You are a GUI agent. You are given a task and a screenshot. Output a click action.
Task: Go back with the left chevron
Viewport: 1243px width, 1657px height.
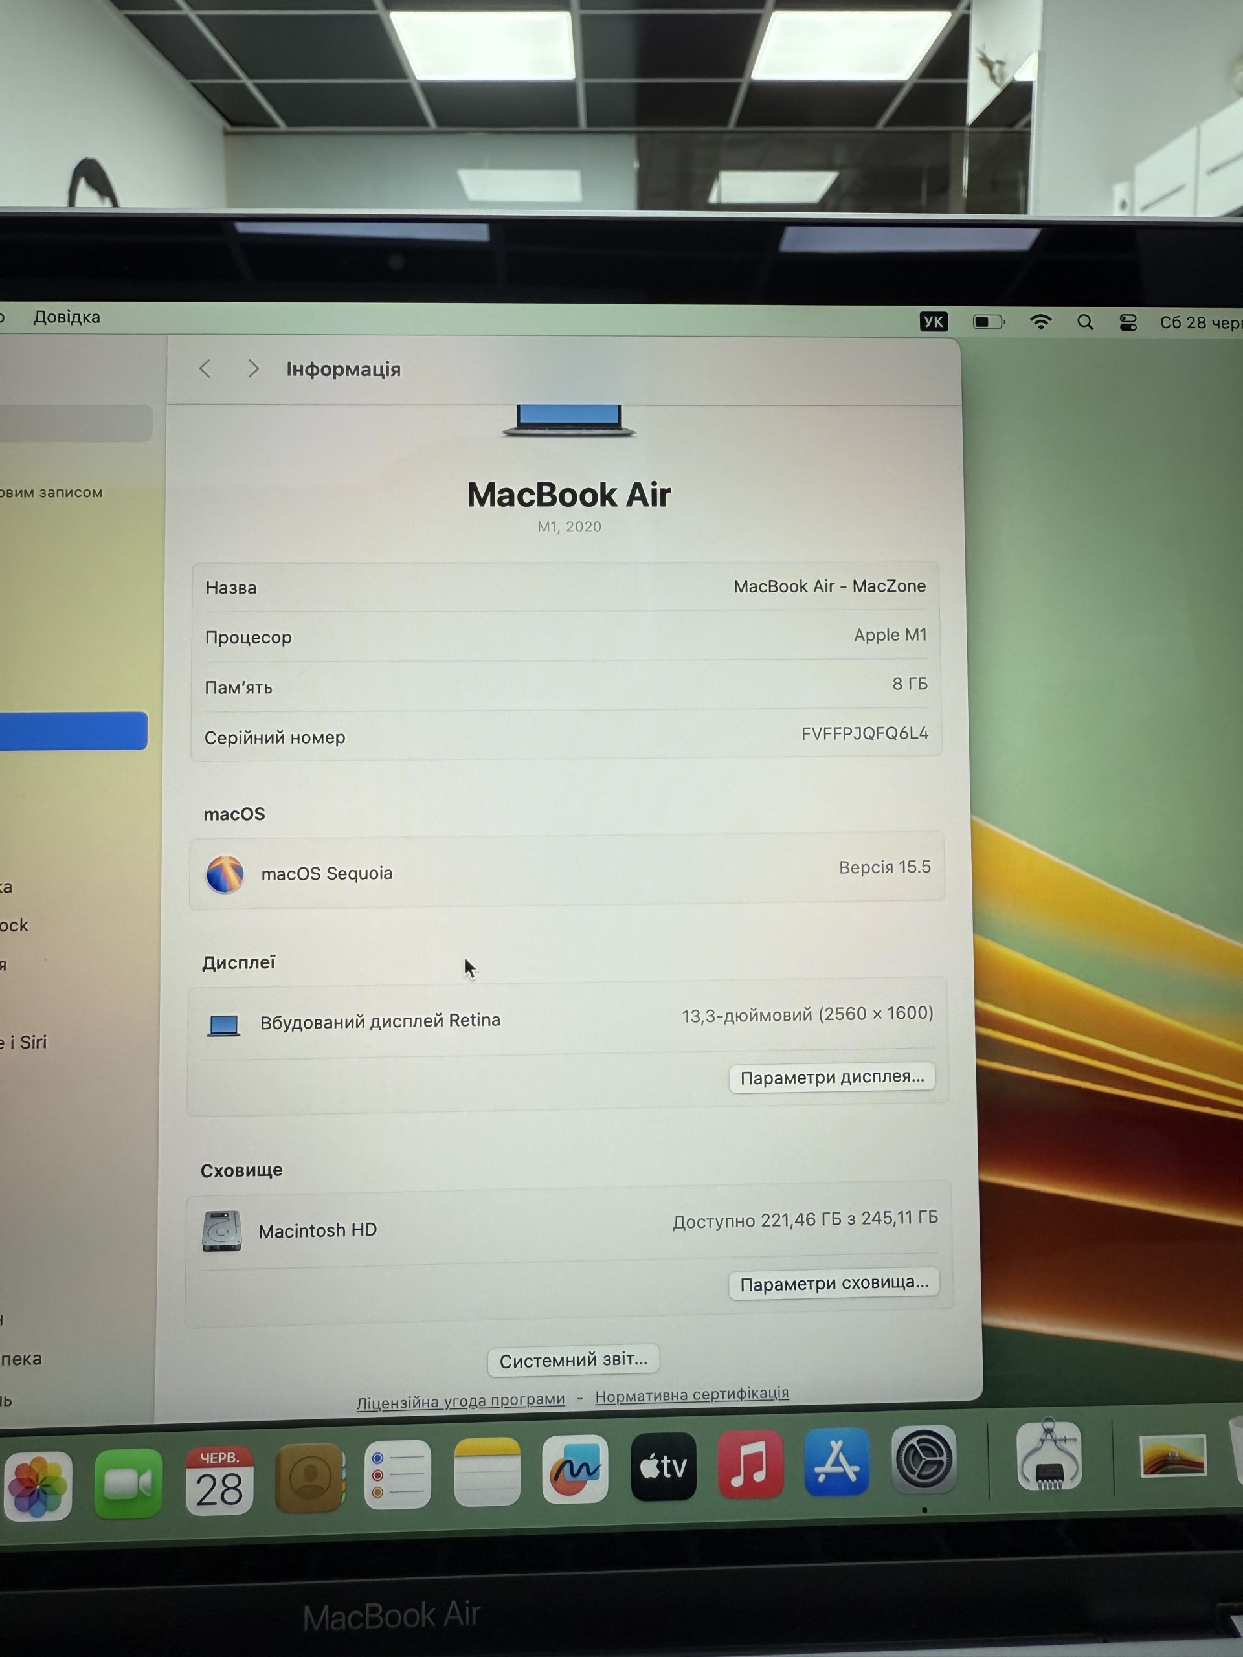pos(205,368)
